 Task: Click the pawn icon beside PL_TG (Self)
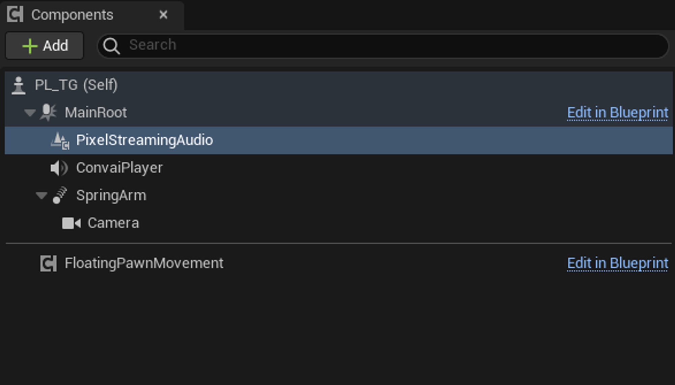click(19, 85)
